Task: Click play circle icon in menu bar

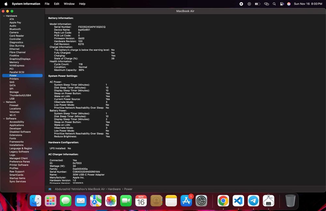Action: (249, 4)
